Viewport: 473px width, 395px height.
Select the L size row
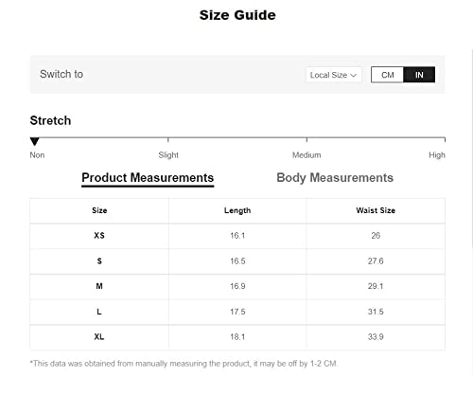tap(237, 312)
